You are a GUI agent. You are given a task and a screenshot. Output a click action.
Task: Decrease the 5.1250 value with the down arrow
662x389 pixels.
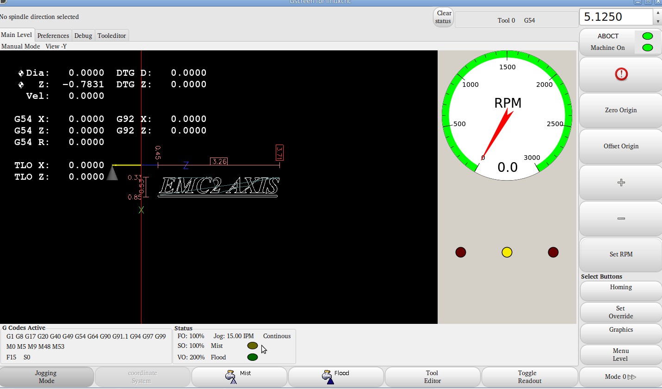click(658, 21)
